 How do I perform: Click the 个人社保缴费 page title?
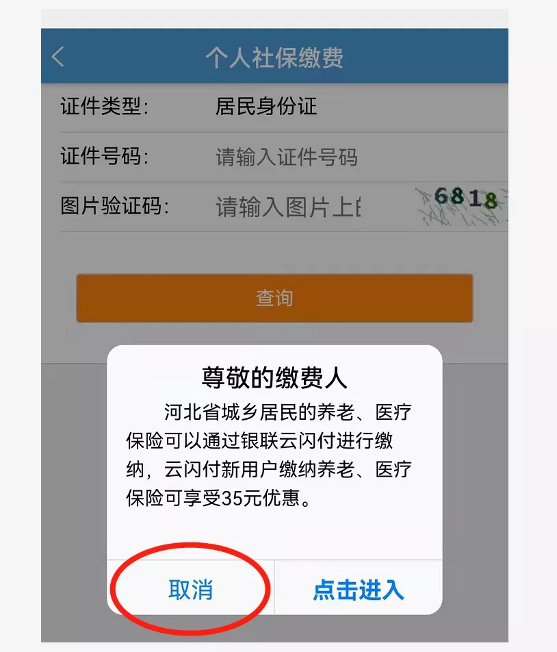[x=274, y=58]
